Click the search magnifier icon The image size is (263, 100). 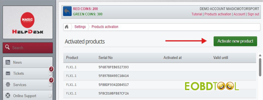pyautogui.click(x=7, y=47)
